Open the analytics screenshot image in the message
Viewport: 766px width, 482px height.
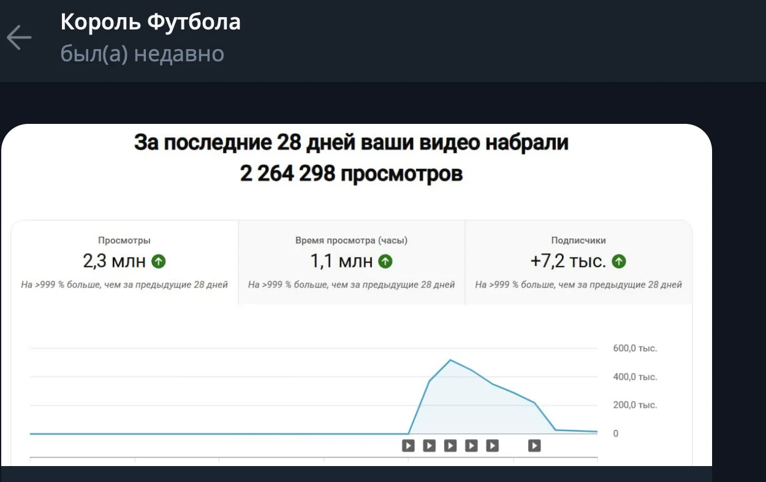click(357, 295)
